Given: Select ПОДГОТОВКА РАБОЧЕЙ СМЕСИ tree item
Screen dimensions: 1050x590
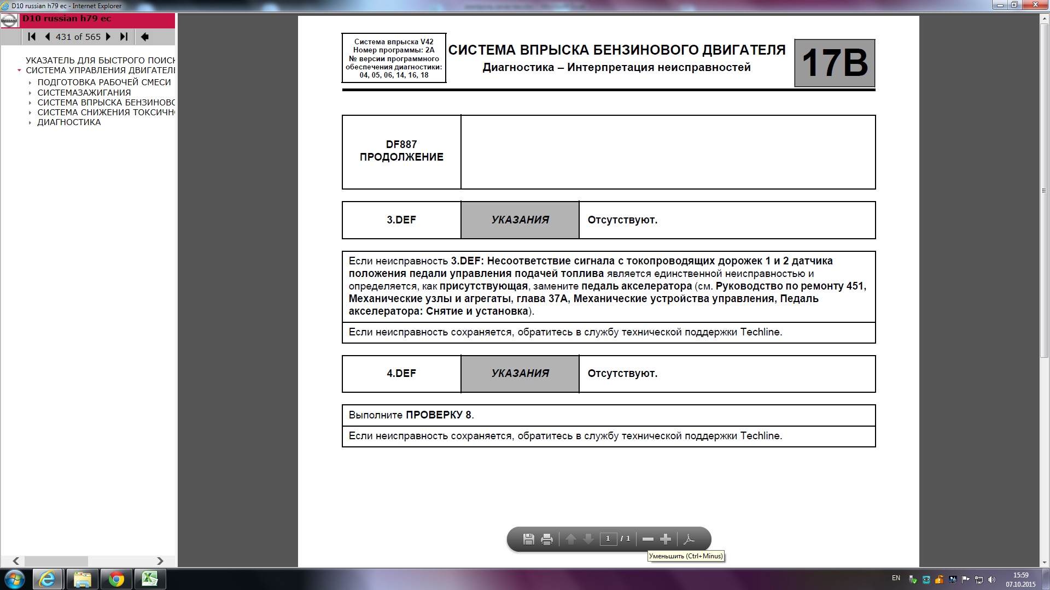Looking at the screenshot, I should click(x=104, y=82).
